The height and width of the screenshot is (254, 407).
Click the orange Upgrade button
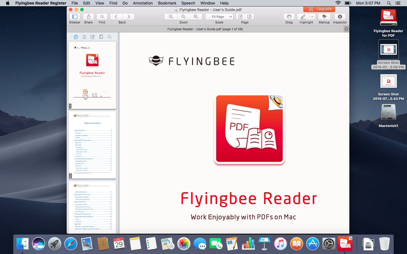click(x=319, y=9)
